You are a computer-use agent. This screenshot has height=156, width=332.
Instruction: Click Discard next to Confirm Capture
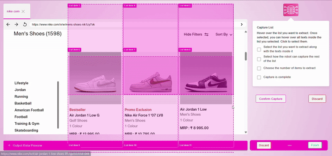[x=317, y=99]
